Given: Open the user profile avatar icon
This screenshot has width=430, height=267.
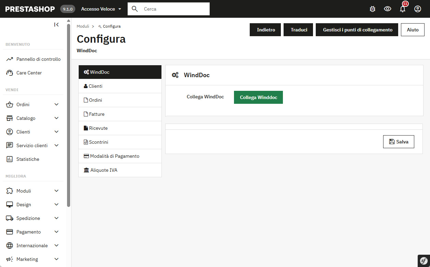Looking at the screenshot, I should (x=418, y=9).
